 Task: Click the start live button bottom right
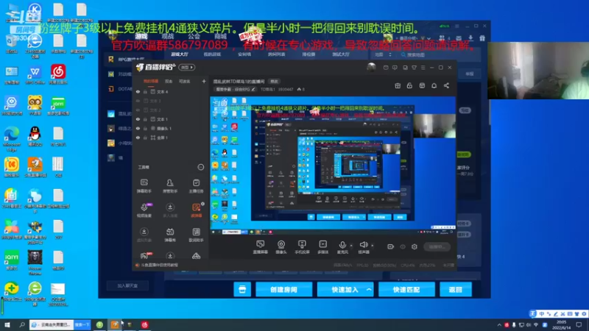(x=437, y=246)
